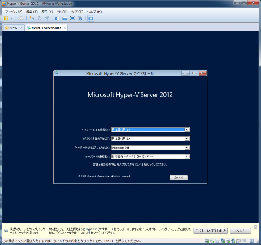Click the ヘルプ button in the info bar
This screenshot has width=261, height=245.
[x=240, y=231]
